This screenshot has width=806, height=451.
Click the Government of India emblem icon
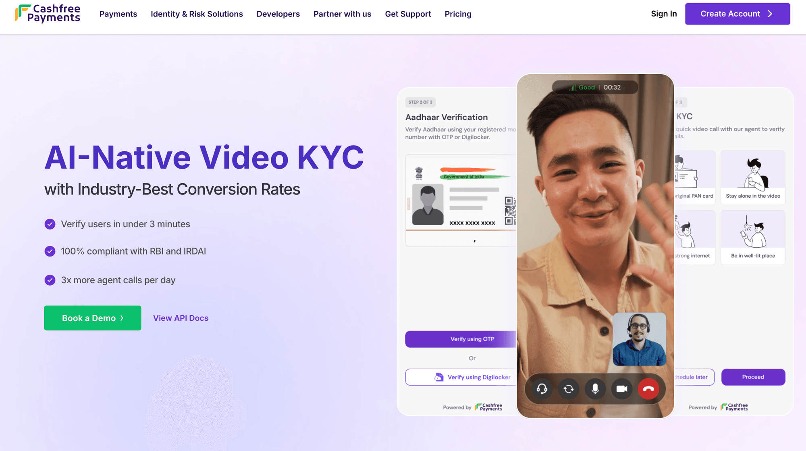(419, 173)
